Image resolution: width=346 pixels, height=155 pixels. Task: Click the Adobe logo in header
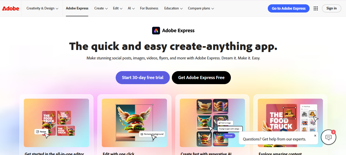pos(11,8)
